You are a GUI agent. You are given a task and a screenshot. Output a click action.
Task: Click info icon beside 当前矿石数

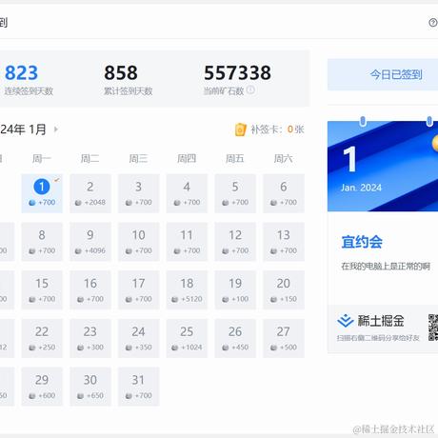click(x=250, y=90)
